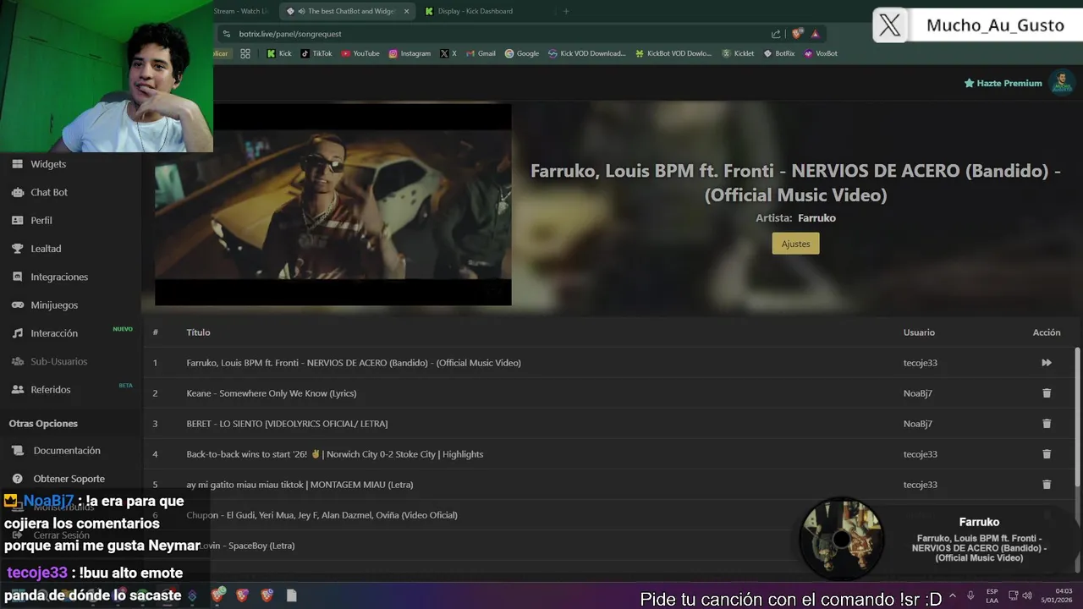Click the Interacción music note icon
The width and height of the screenshot is (1083, 609).
tap(17, 333)
